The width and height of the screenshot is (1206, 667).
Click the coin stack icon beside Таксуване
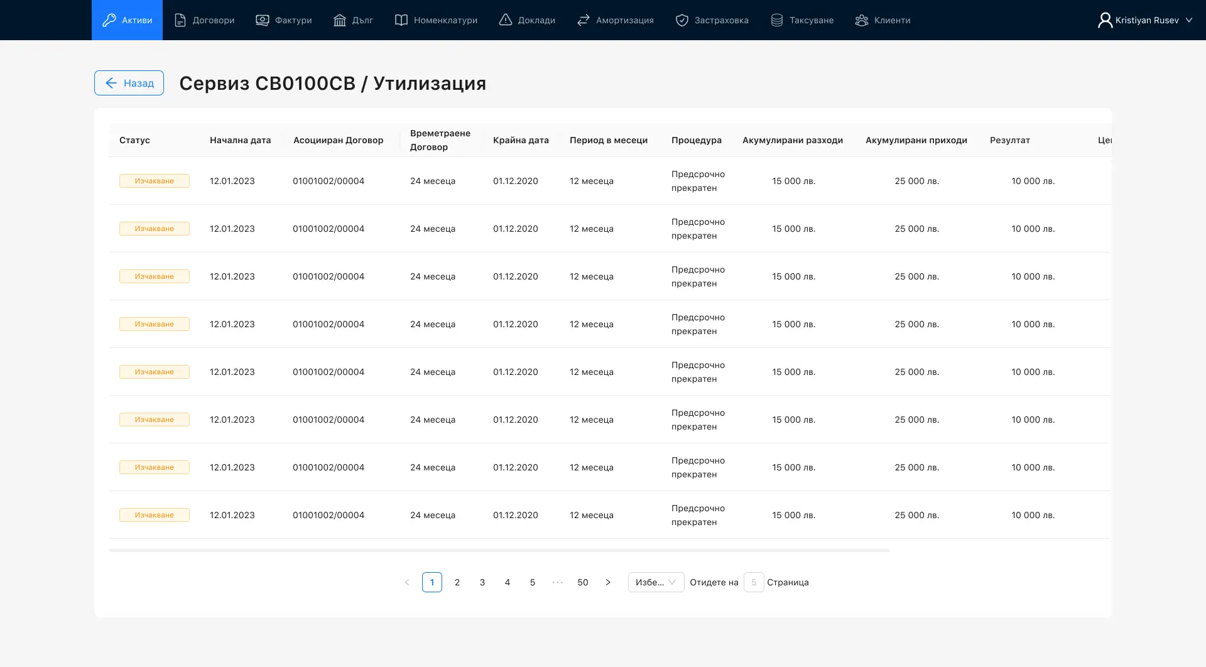(777, 20)
